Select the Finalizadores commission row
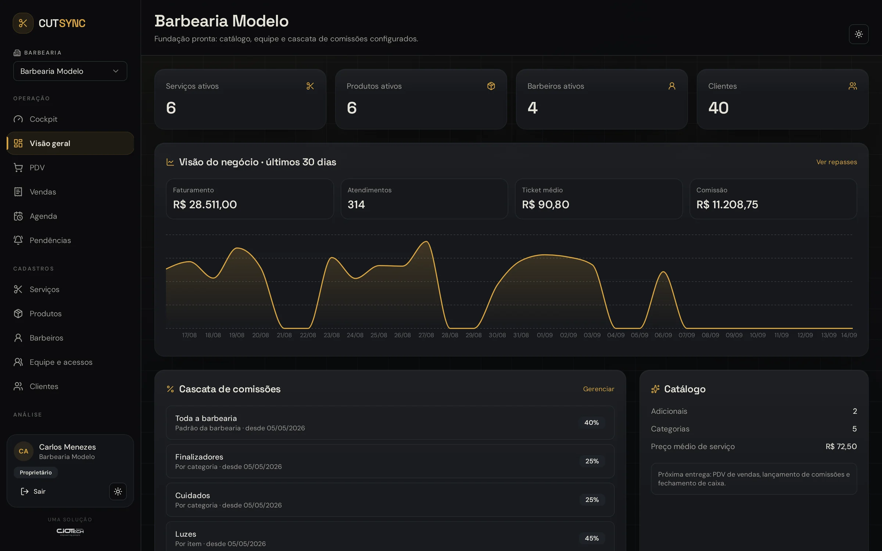The height and width of the screenshot is (551, 882). point(390,461)
